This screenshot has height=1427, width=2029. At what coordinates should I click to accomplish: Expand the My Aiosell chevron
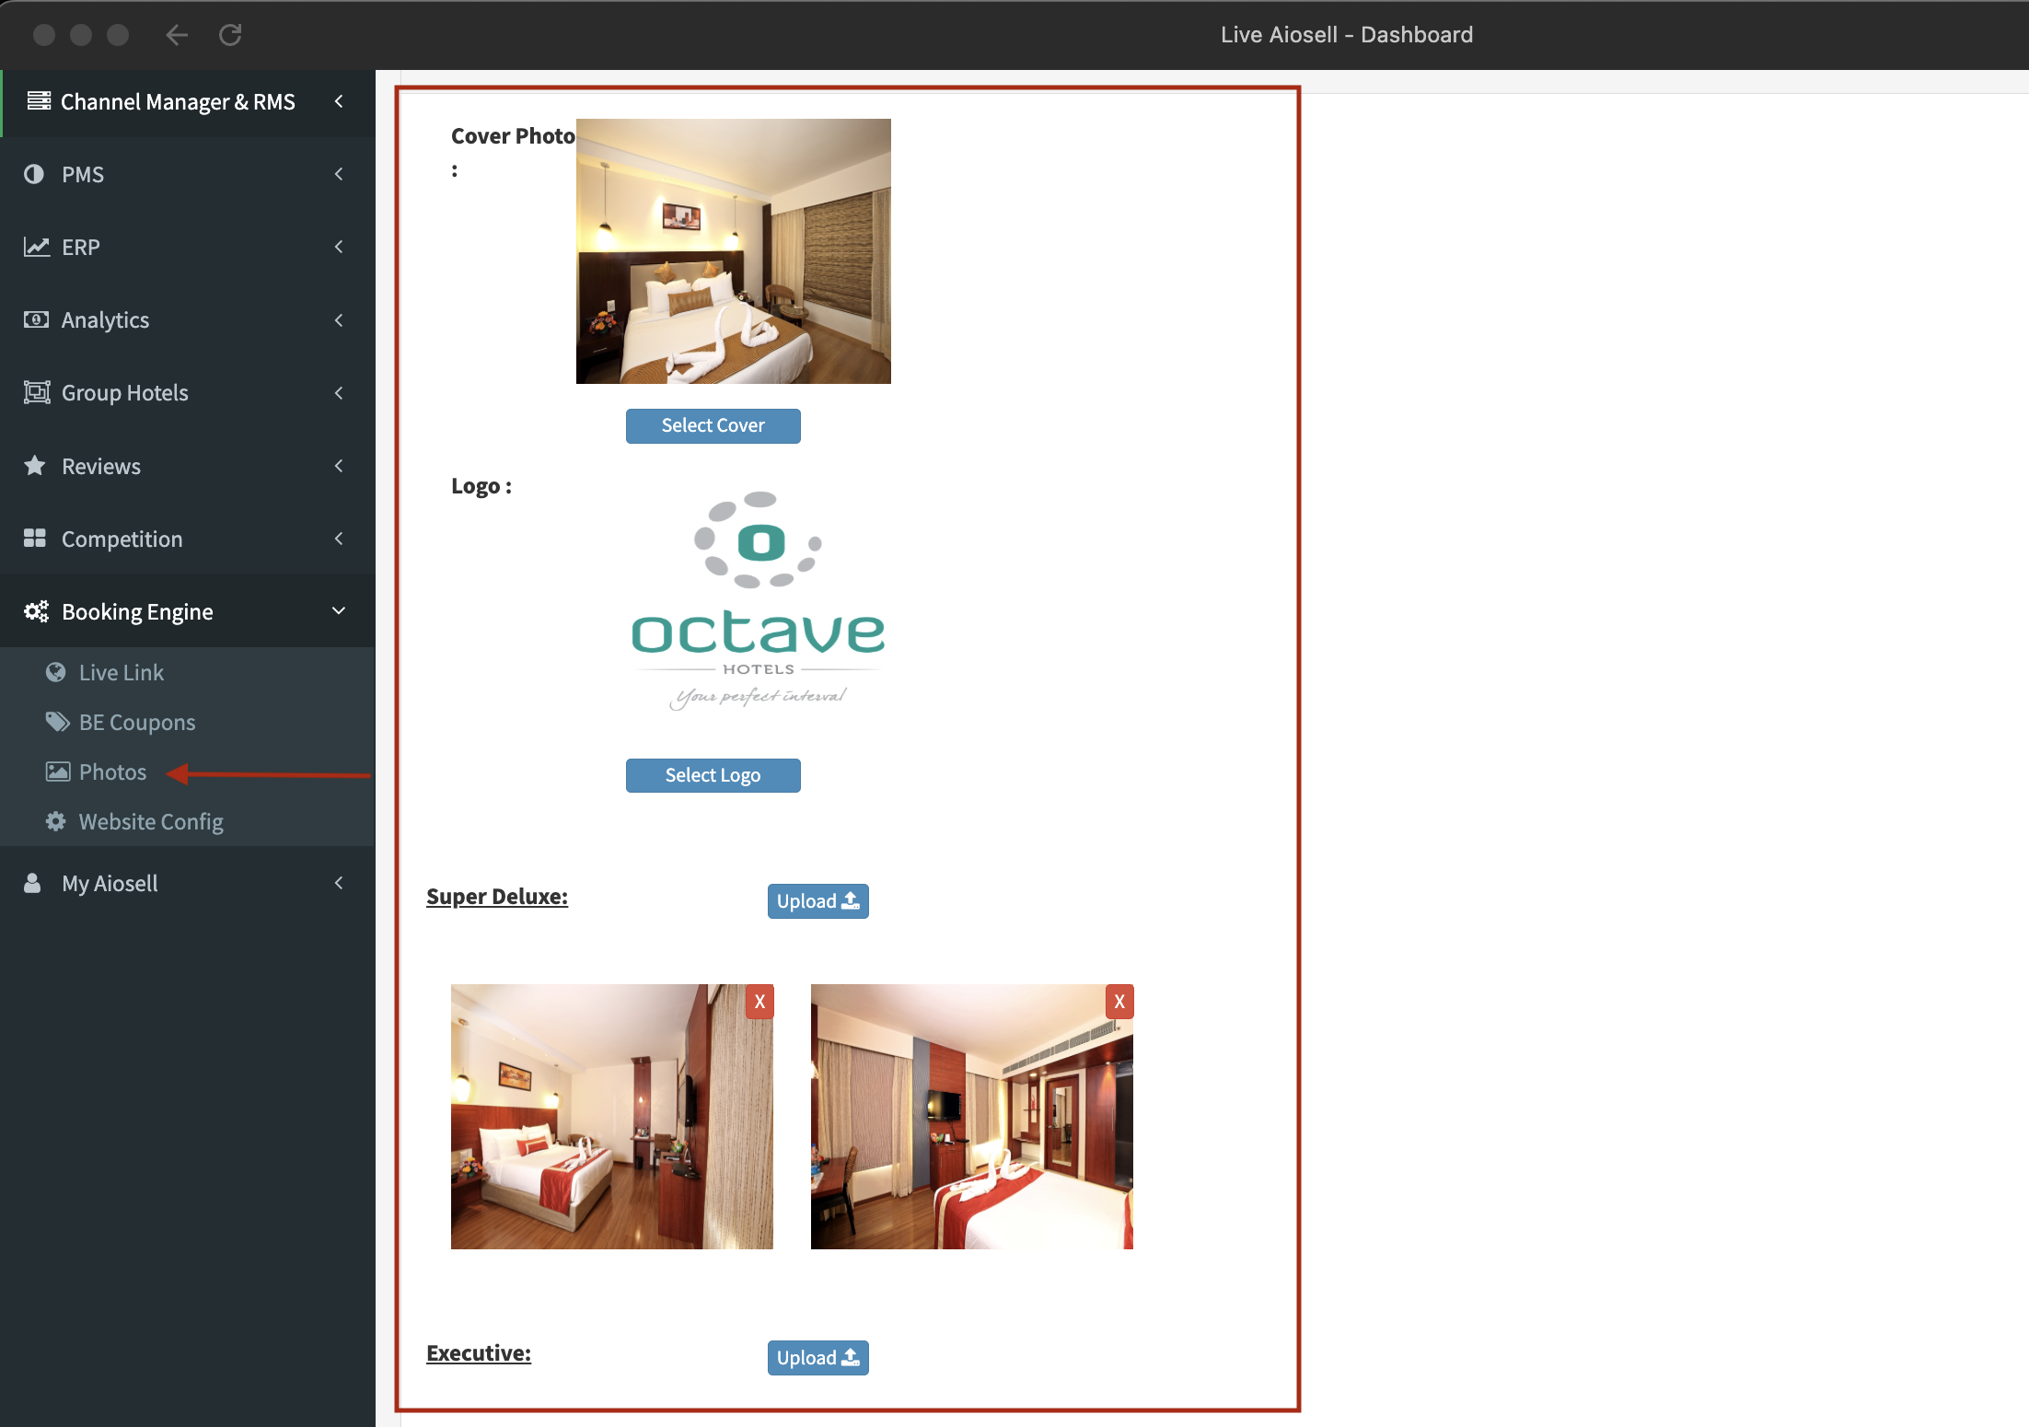click(x=339, y=883)
